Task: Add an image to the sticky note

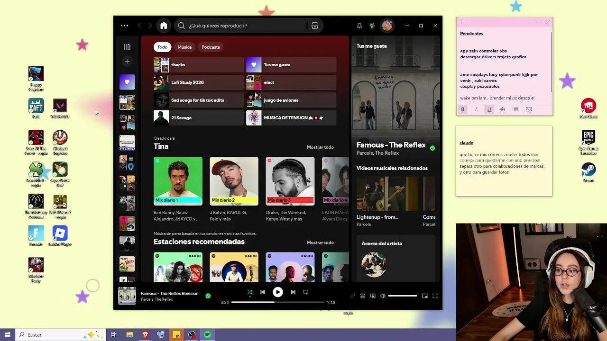Action: coord(529,109)
